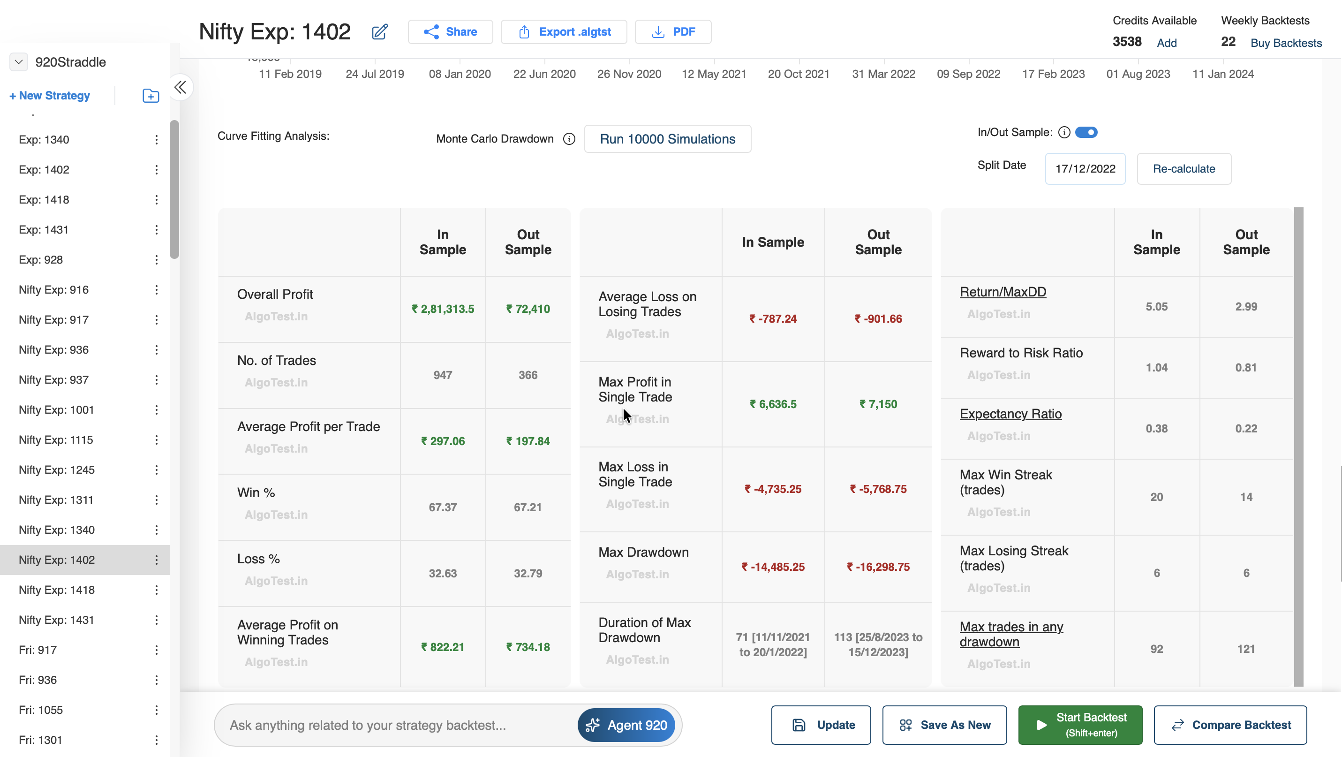Click the edit pencil icon beside title

click(x=379, y=32)
